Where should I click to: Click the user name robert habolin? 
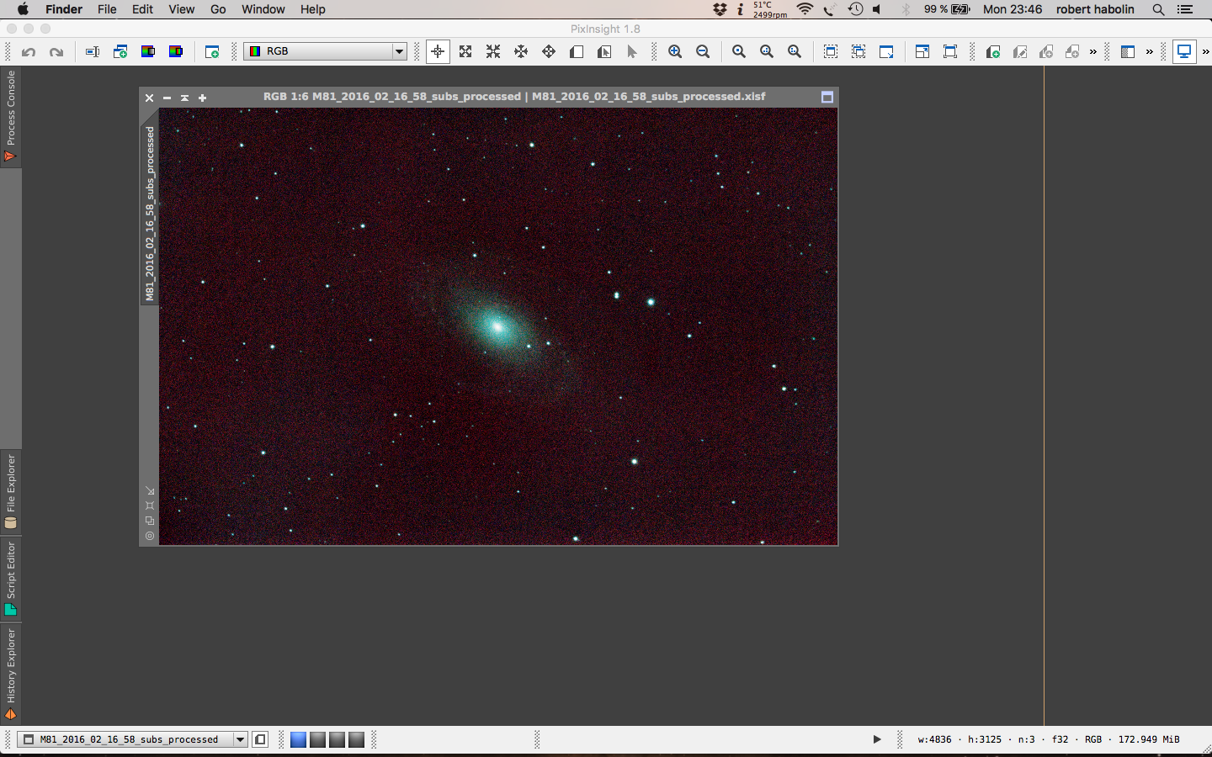[x=1095, y=9]
